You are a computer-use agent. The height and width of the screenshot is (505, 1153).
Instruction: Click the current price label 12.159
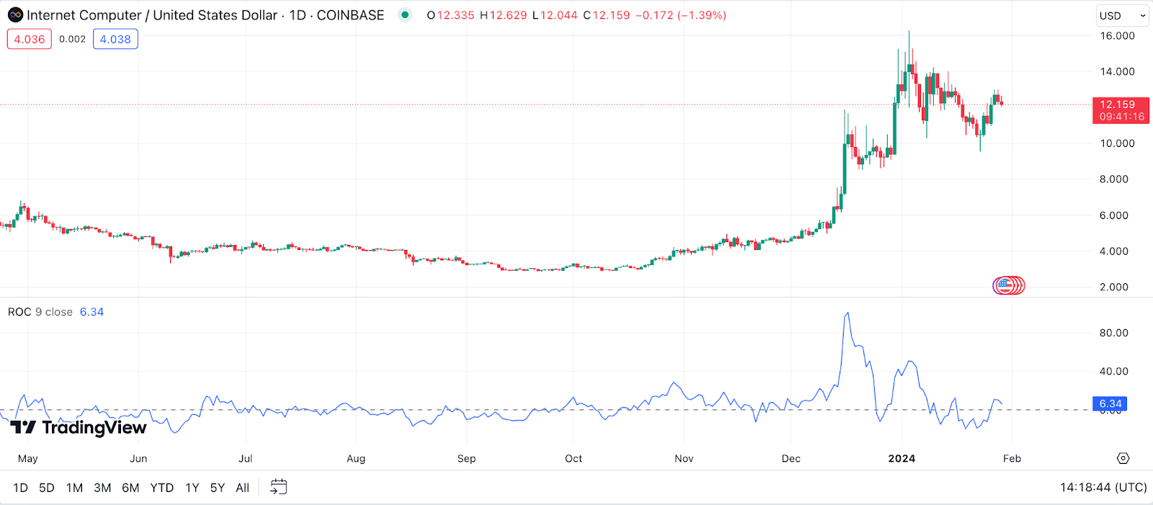click(1121, 110)
